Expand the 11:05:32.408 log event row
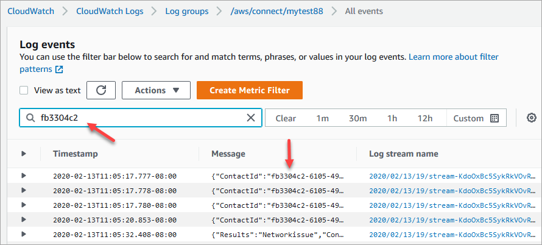Screen dimensions: 542x245 (24, 234)
